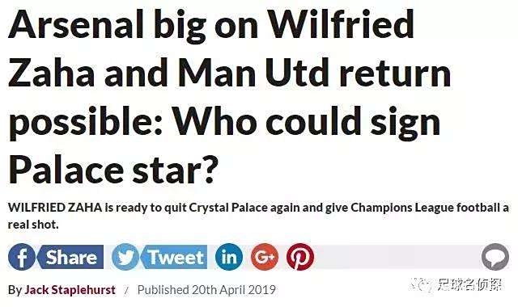518x307 pixels.
Task: Click the 足球名侦探 watermark text
Action: [469, 284]
